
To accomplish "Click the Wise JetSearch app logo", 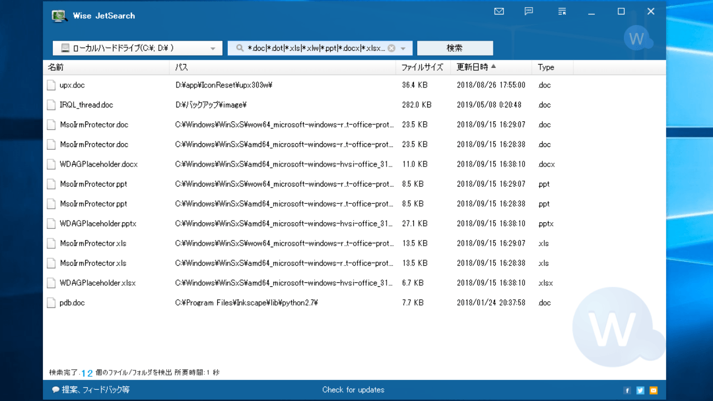I will [60, 16].
